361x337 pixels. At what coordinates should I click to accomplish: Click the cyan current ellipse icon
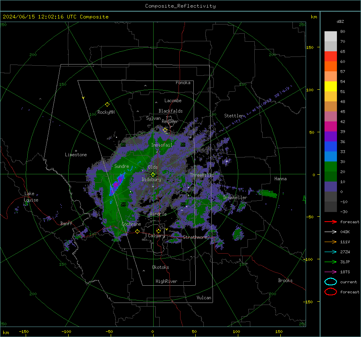click(331, 282)
